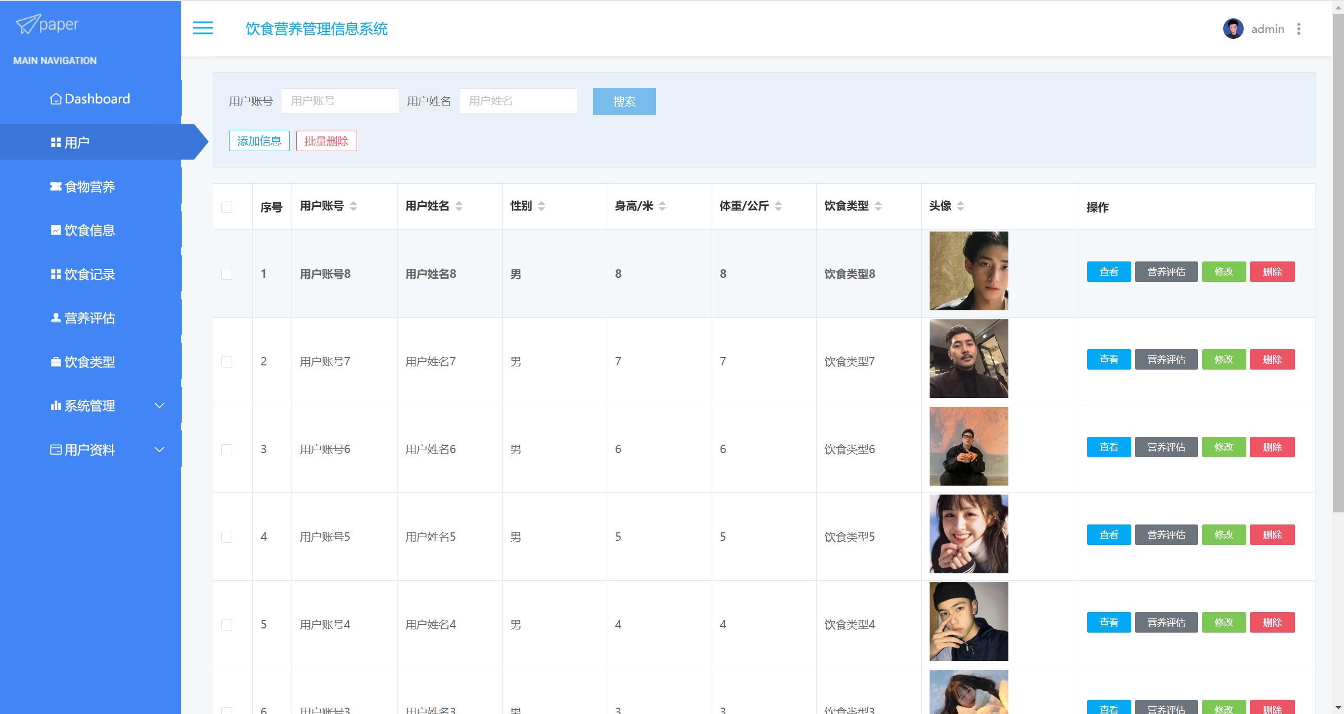
Task: Click 营养评估 button for 用户账号5
Action: pyautogui.click(x=1166, y=535)
